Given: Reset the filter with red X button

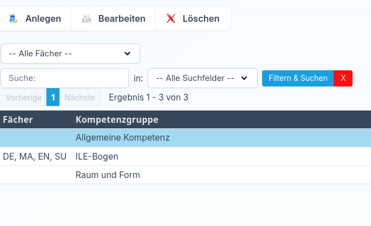Looking at the screenshot, I should pos(343,78).
